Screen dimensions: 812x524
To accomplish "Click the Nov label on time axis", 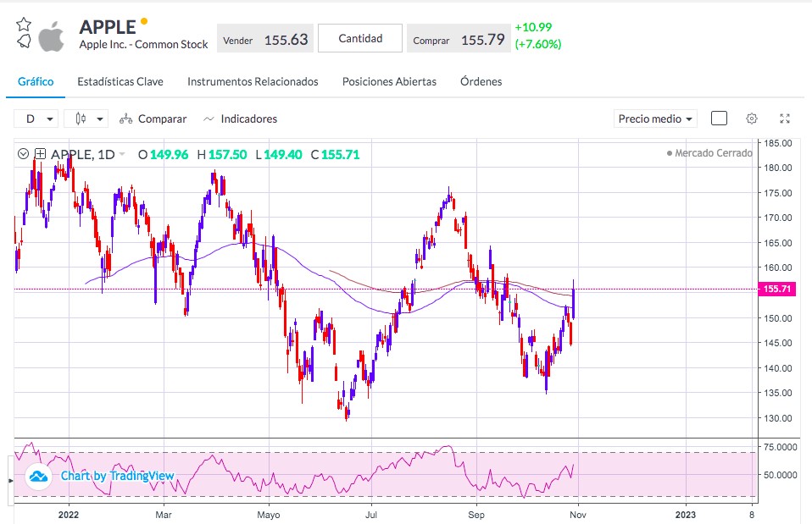I will [578, 515].
